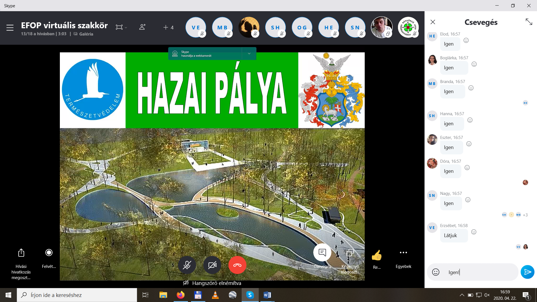537x302 pixels.
Task: Share the call link
Action: pos(21,264)
